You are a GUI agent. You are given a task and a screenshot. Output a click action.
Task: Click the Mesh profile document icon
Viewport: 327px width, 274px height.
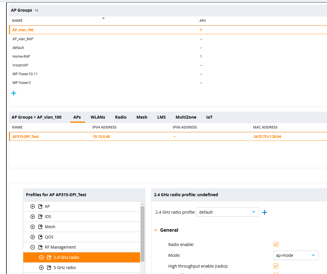coord(40,227)
